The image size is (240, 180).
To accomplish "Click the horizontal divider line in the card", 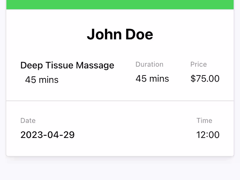I will pyautogui.click(x=120, y=101).
